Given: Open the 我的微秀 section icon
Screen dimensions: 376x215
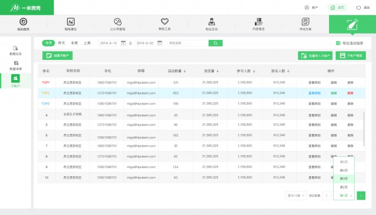Looking at the screenshot, I should [x=23, y=22].
